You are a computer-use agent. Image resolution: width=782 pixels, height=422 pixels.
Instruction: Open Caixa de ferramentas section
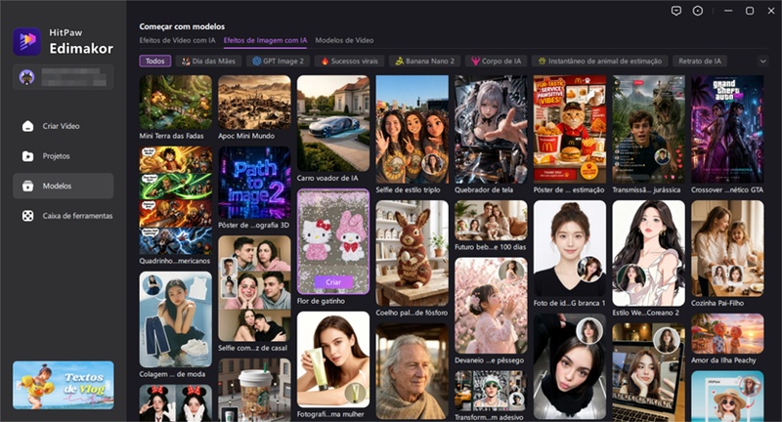pyautogui.click(x=64, y=216)
